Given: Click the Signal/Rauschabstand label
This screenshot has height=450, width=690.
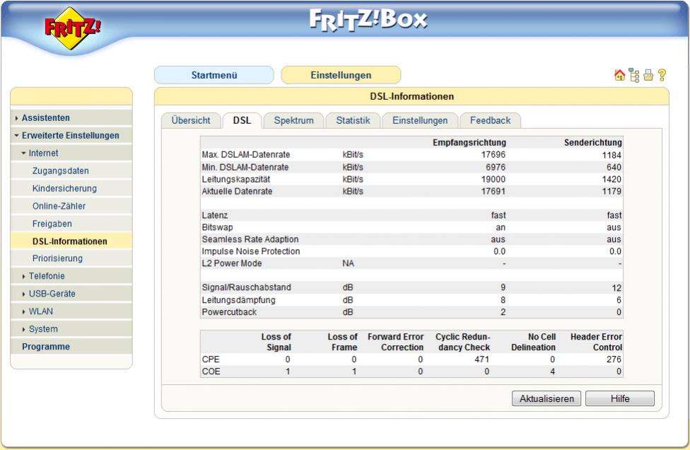Looking at the screenshot, I should (x=247, y=287).
